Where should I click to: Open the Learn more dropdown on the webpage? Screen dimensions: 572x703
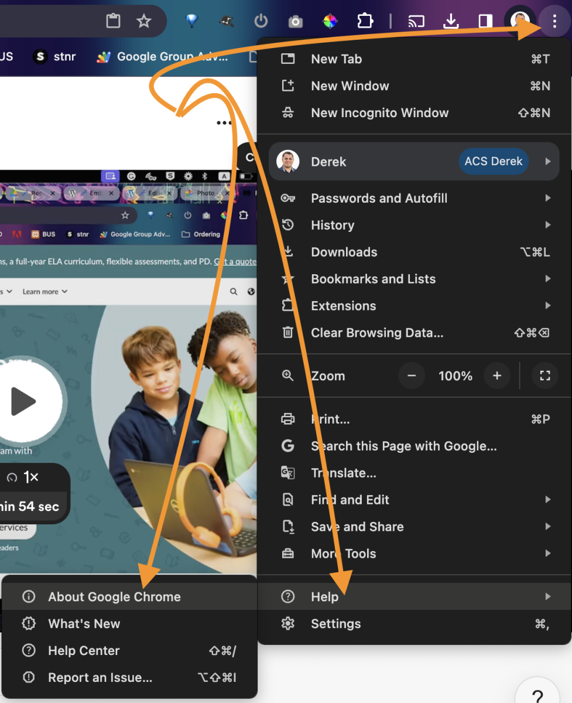click(45, 292)
